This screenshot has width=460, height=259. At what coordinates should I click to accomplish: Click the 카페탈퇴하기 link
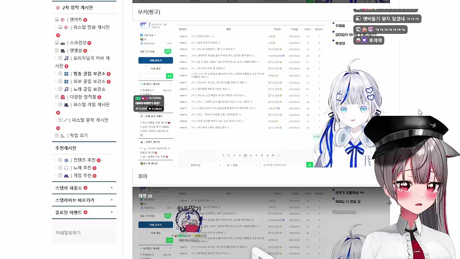click(68, 233)
